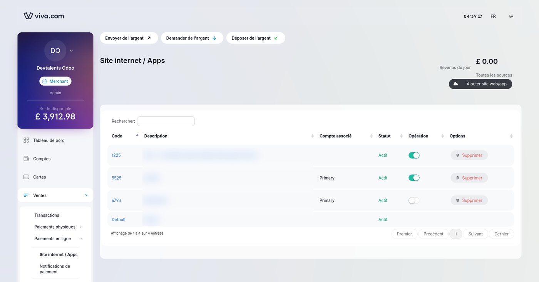The width and height of the screenshot is (539, 282).
Task: Click Envoyer de l'argent button
Action: (129, 38)
